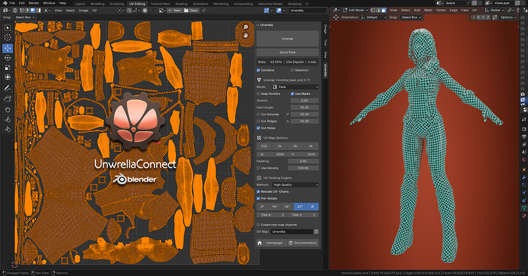
Task: Select the Grab sculpt tool in UV editor
Action: (x=7, y=110)
